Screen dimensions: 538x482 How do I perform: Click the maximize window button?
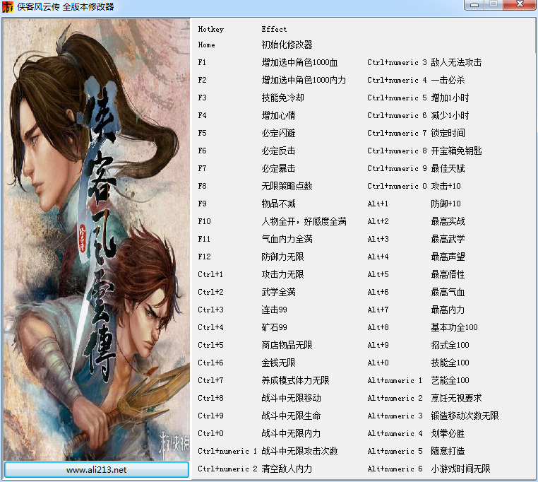point(494,5)
